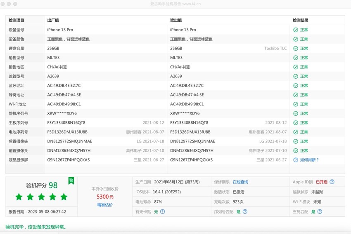
Task: Click the recycle price 5300元
Action: (x=105, y=197)
